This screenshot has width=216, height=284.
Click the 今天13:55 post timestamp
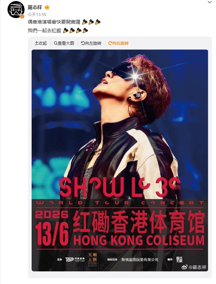(37, 14)
